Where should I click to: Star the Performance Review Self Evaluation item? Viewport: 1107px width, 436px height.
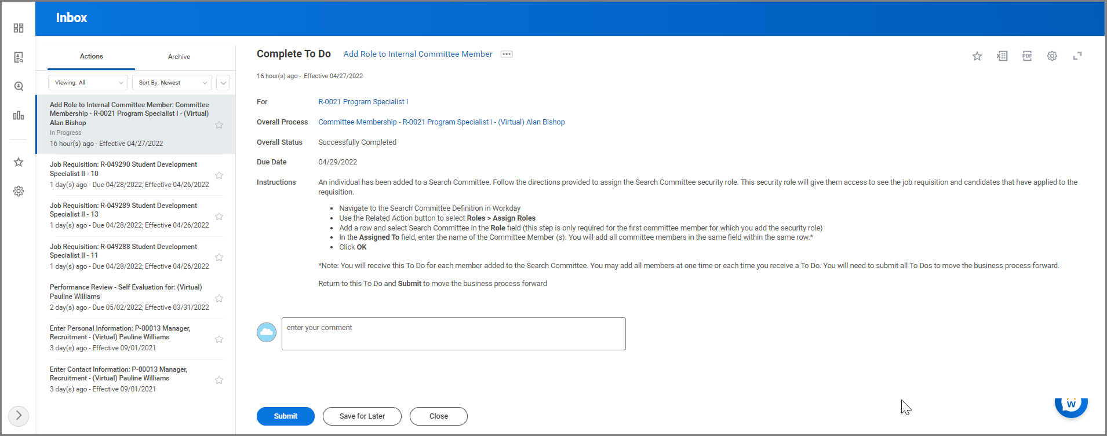click(219, 299)
